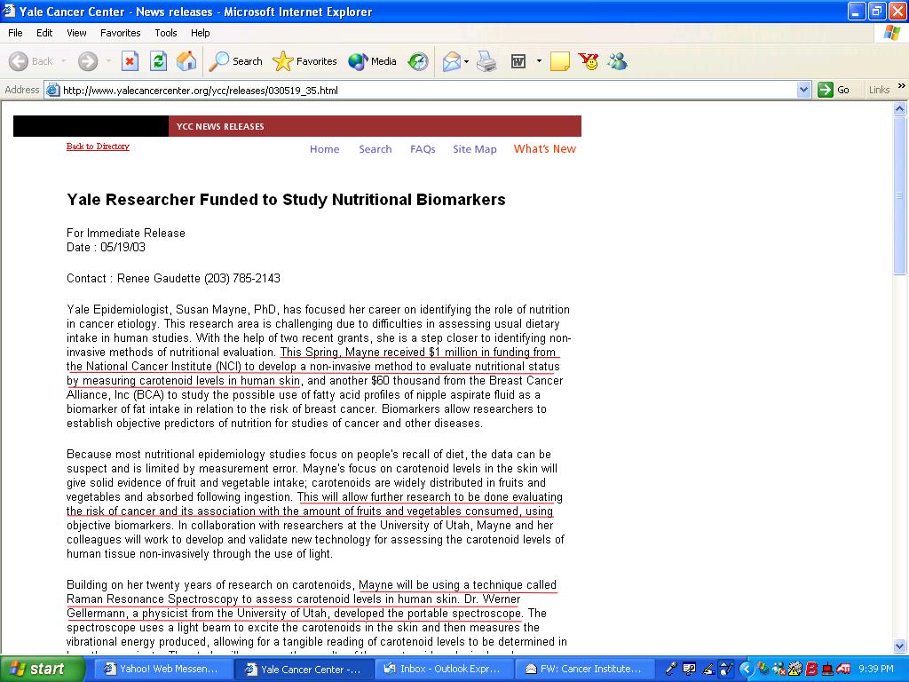Print the page with printer icon
Screen dimensions: 909x682
(486, 61)
